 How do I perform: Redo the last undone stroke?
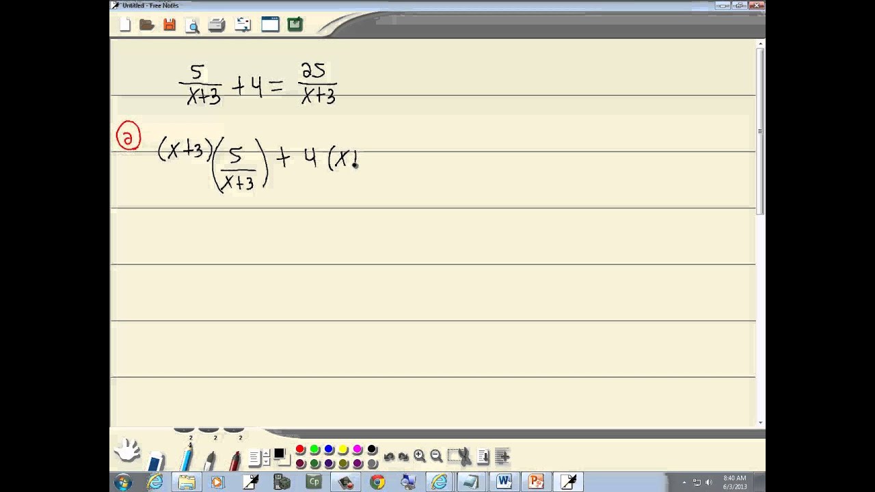[403, 456]
